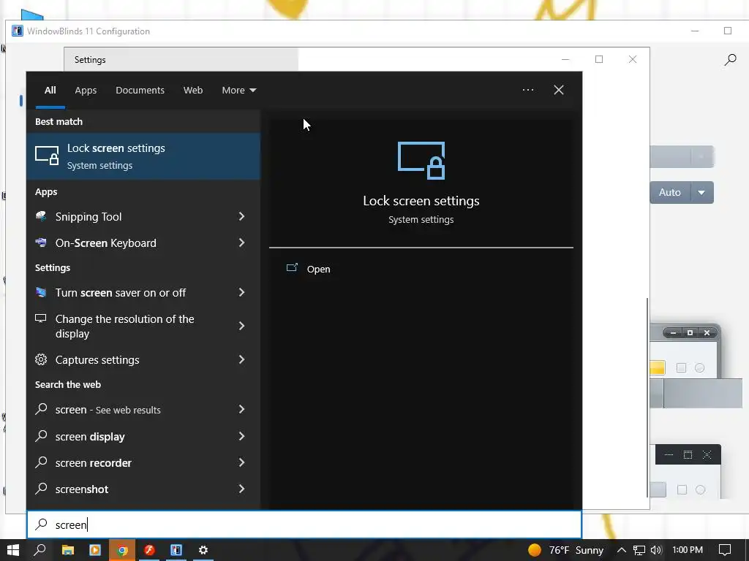Open File Explorer from the taskbar

point(68,550)
